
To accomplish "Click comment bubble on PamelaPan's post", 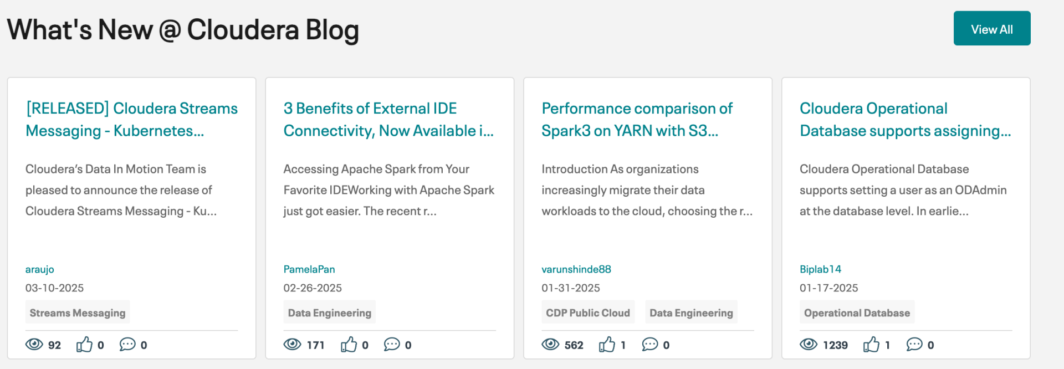I will point(391,345).
